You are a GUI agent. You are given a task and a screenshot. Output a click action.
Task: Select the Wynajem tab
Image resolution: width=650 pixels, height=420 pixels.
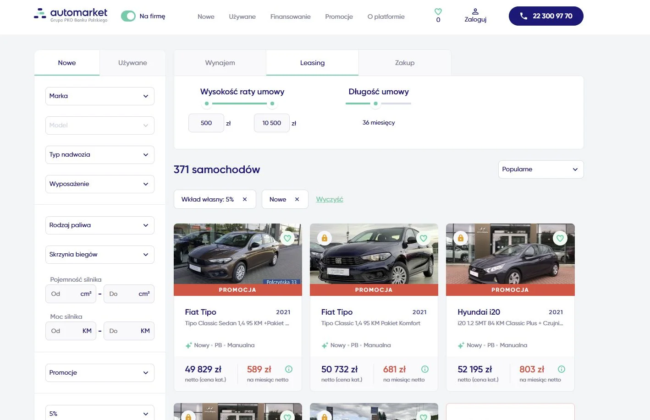coord(220,63)
